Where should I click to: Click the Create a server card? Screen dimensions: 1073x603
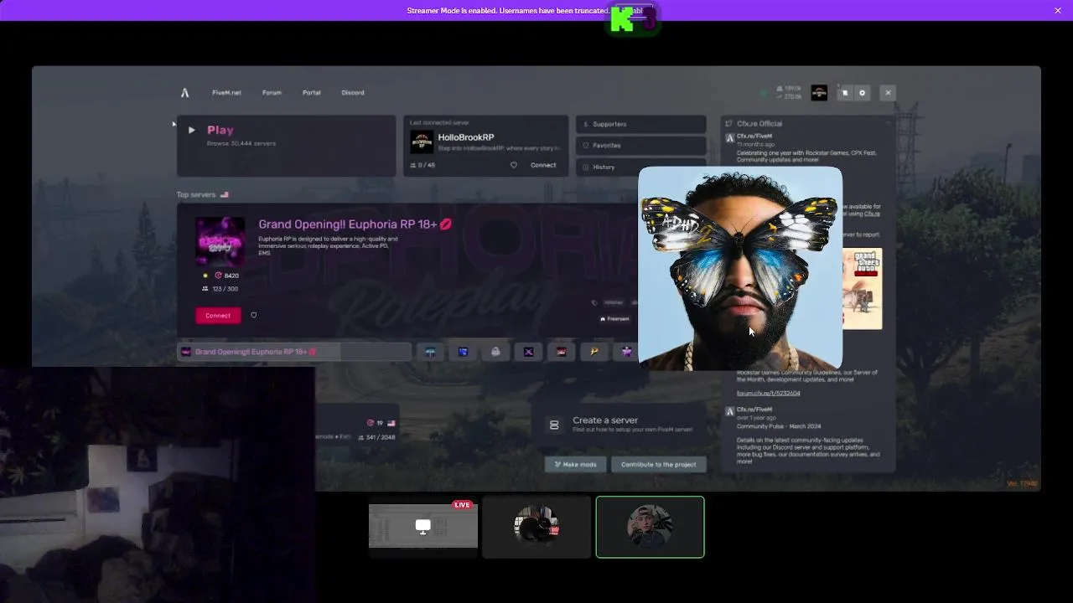(620, 425)
